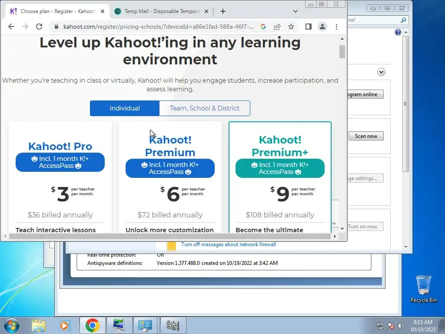Screen dimensions: 445x334
Task: Click Turn on now in the background window
Action: point(365,226)
